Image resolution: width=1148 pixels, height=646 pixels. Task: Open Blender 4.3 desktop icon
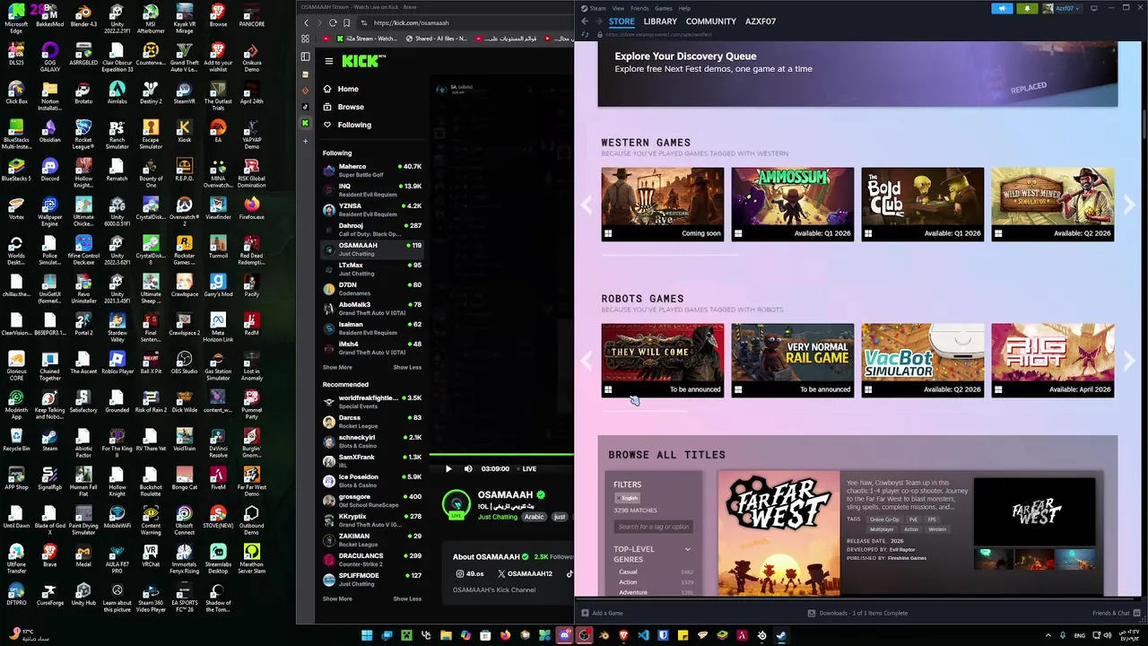point(83,15)
